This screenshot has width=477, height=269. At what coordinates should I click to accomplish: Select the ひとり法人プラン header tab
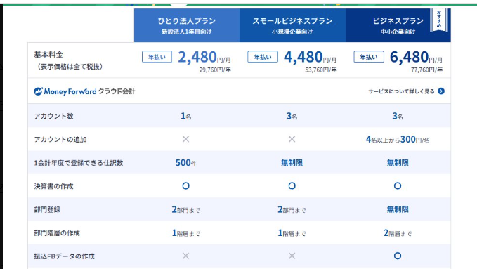(187, 25)
